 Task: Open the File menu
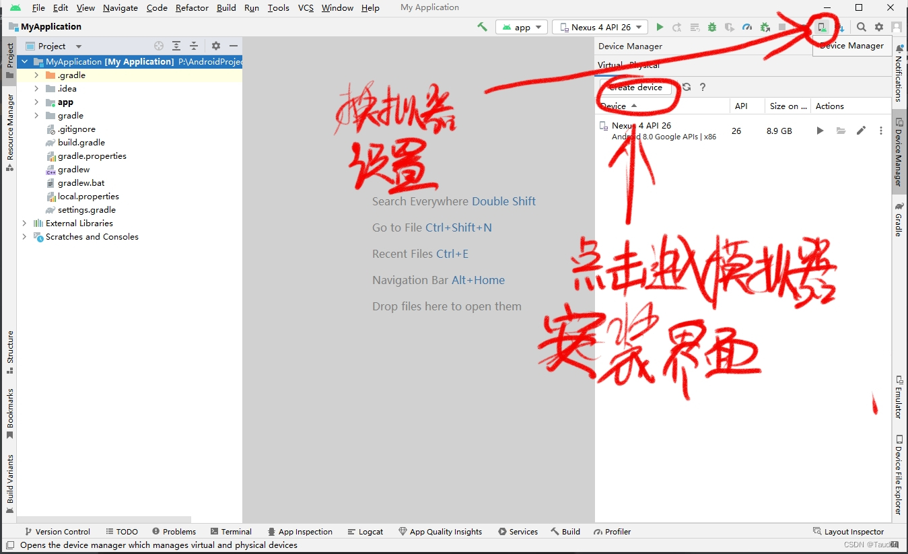click(x=38, y=7)
